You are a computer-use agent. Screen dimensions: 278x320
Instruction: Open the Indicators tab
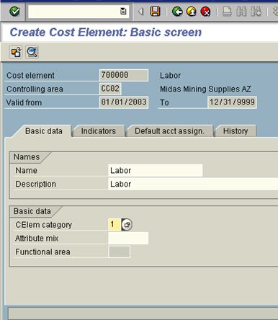pyautogui.click(x=99, y=131)
